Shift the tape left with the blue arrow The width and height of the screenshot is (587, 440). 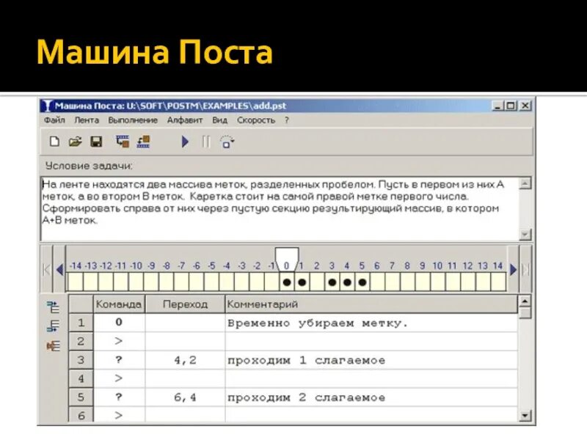[x=59, y=269]
